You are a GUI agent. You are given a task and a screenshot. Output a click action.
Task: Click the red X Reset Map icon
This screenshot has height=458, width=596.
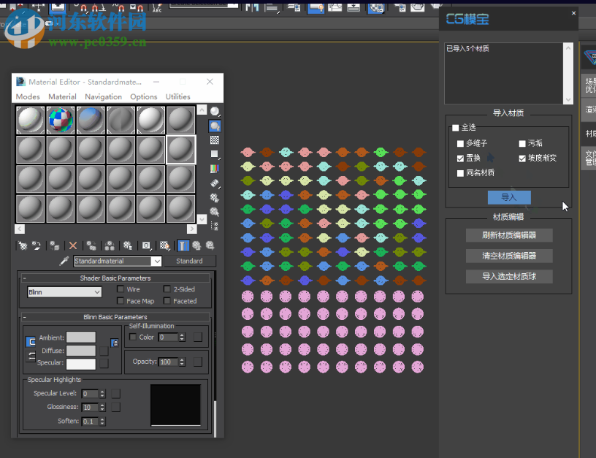click(73, 246)
